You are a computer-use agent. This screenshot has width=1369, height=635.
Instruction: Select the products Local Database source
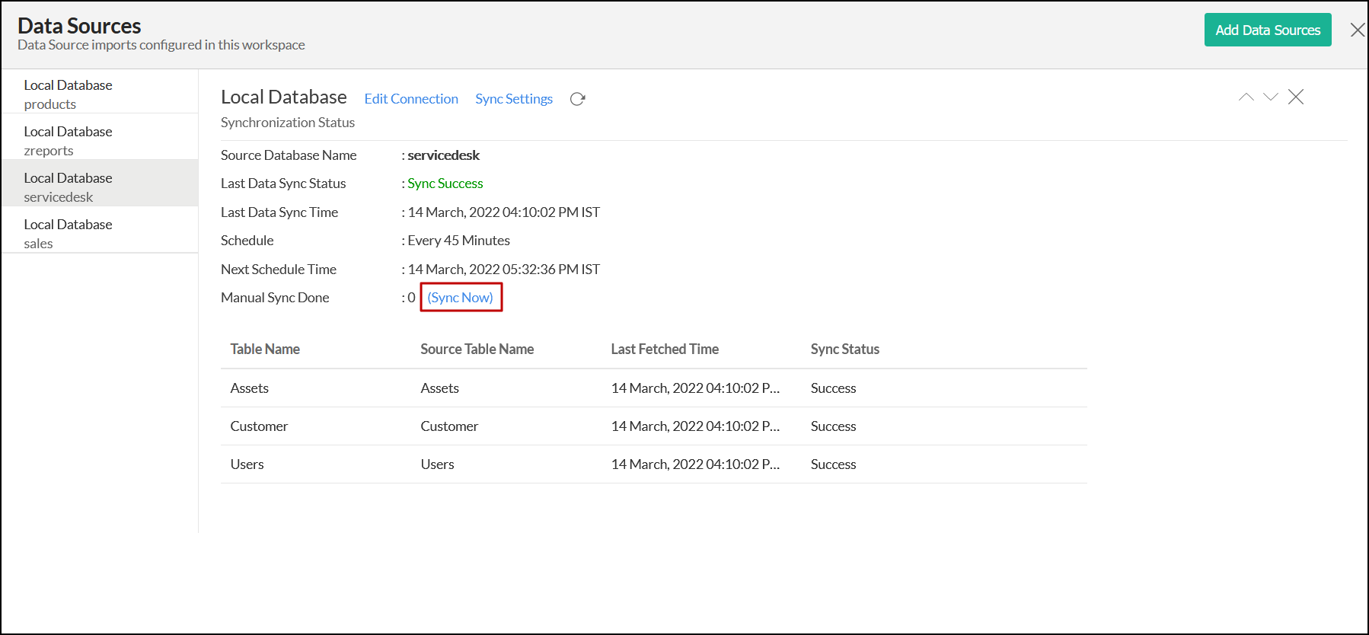click(99, 94)
